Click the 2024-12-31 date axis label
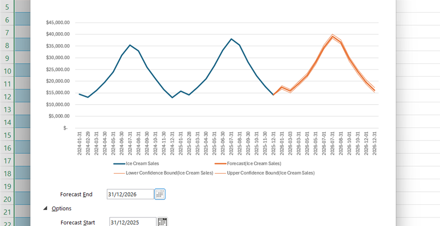Screen dimensions: 440x226 [172, 143]
